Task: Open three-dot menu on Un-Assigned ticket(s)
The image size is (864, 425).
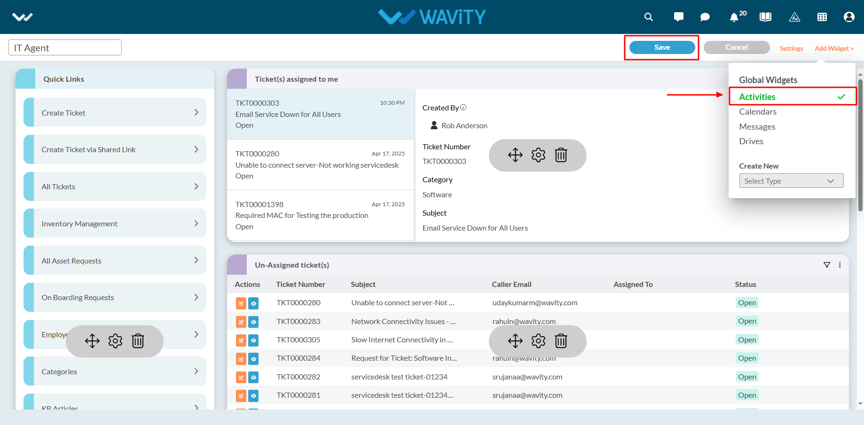Action: coord(840,265)
